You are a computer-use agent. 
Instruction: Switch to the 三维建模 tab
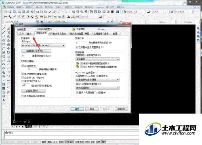click(x=98, y=33)
